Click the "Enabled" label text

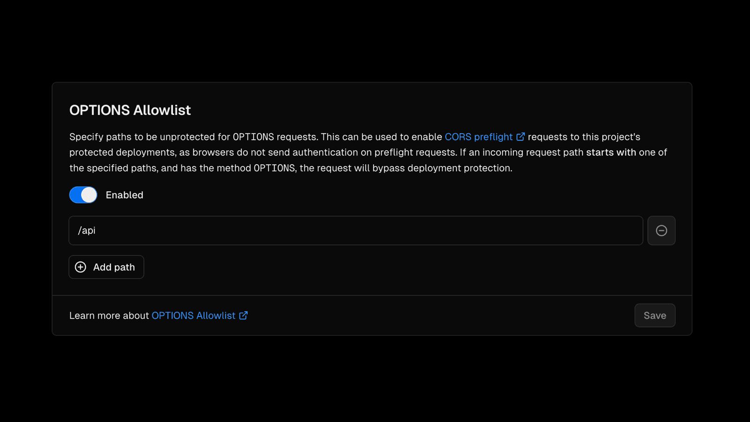click(x=124, y=195)
